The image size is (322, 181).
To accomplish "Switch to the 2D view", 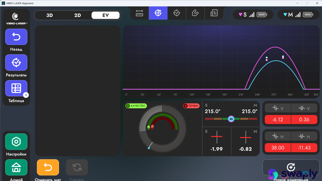I will click(78, 15).
